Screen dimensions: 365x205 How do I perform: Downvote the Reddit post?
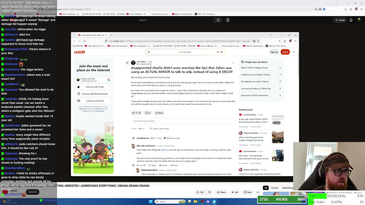[140, 113]
